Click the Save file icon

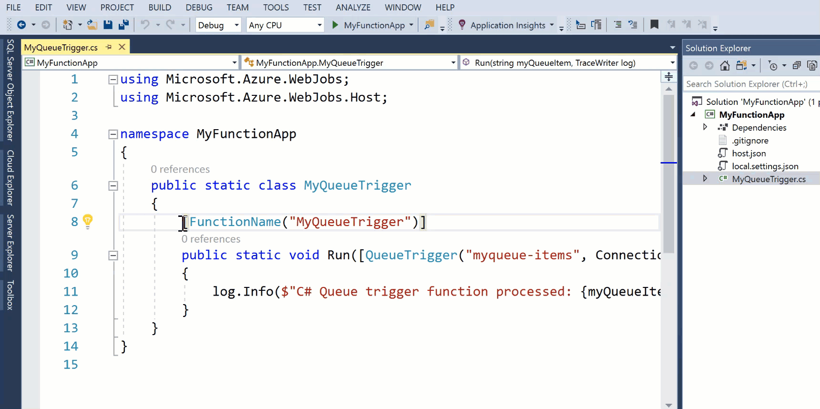click(108, 25)
